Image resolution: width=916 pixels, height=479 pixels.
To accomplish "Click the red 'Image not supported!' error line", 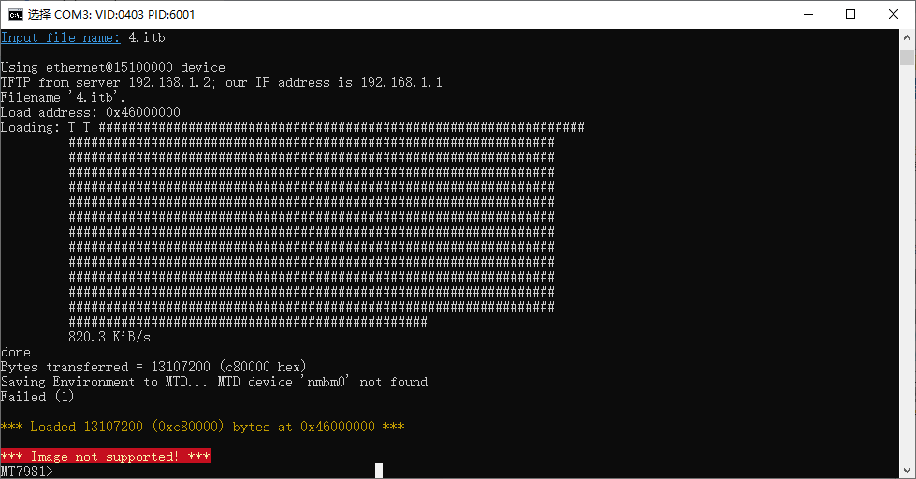I will click(106, 457).
